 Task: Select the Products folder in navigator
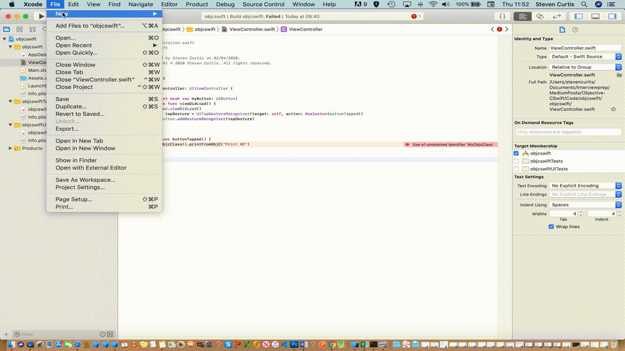pos(28,148)
